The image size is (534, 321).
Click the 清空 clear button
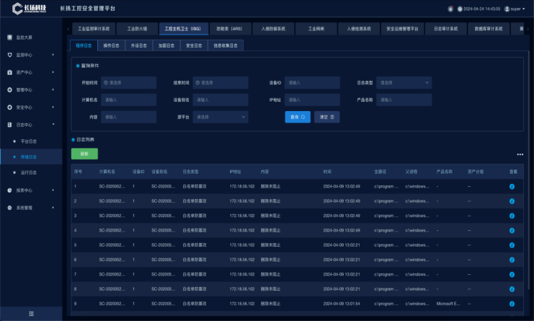pos(326,116)
